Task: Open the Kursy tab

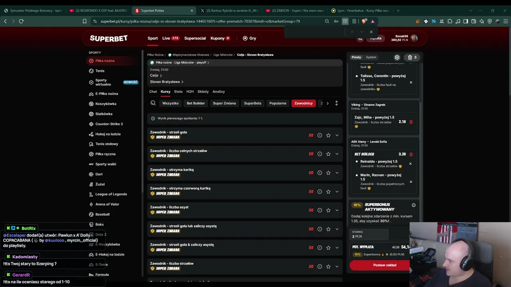Action: pyautogui.click(x=165, y=92)
